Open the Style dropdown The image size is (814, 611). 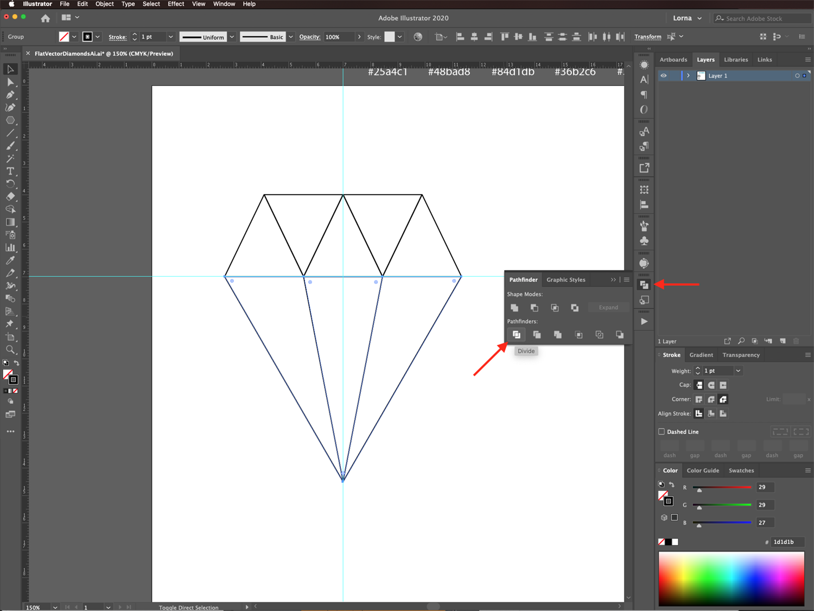[x=400, y=37]
